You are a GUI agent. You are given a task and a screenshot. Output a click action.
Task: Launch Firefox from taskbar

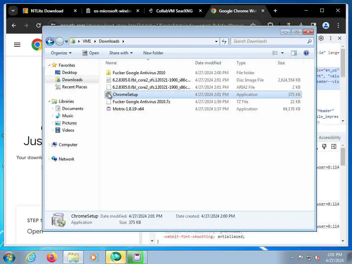click(x=52, y=257)
